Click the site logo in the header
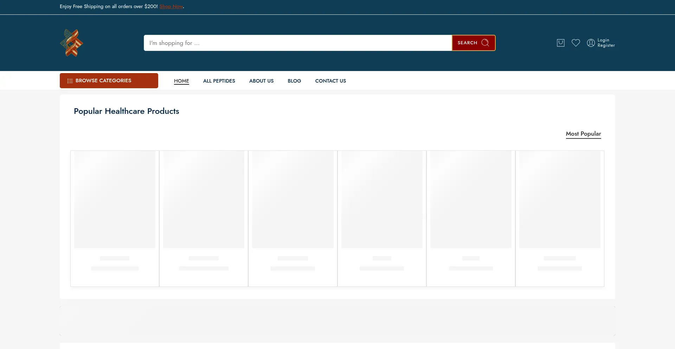This screenshot has width=675, height=349. (72, 43)
